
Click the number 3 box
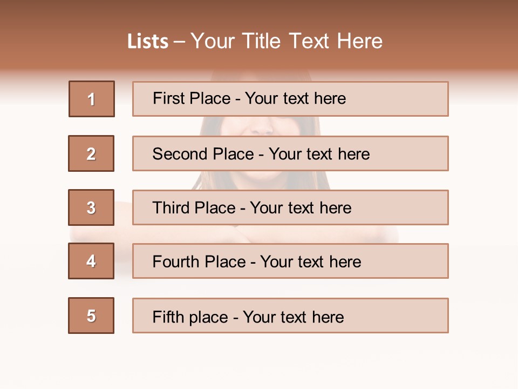[x=91, y=207]
